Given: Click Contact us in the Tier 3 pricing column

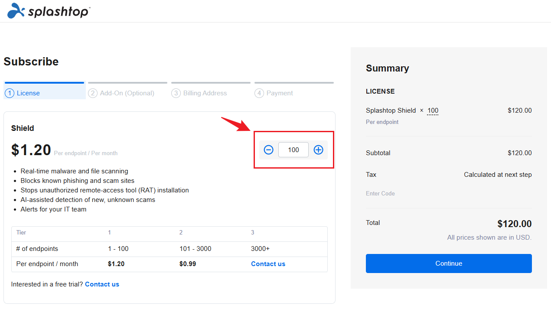Looking at the screenshot, I should (x=268, y=264).
